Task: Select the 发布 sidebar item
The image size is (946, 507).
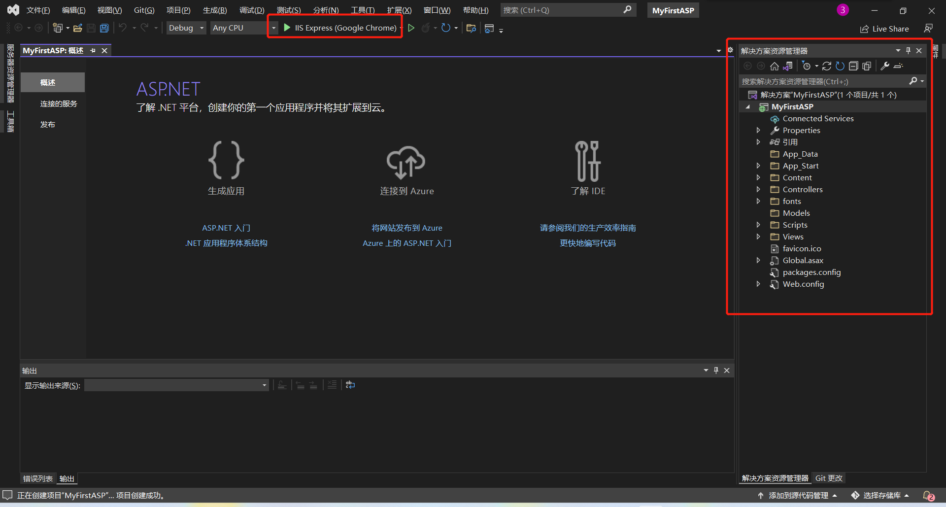Action: click(48, 124)
